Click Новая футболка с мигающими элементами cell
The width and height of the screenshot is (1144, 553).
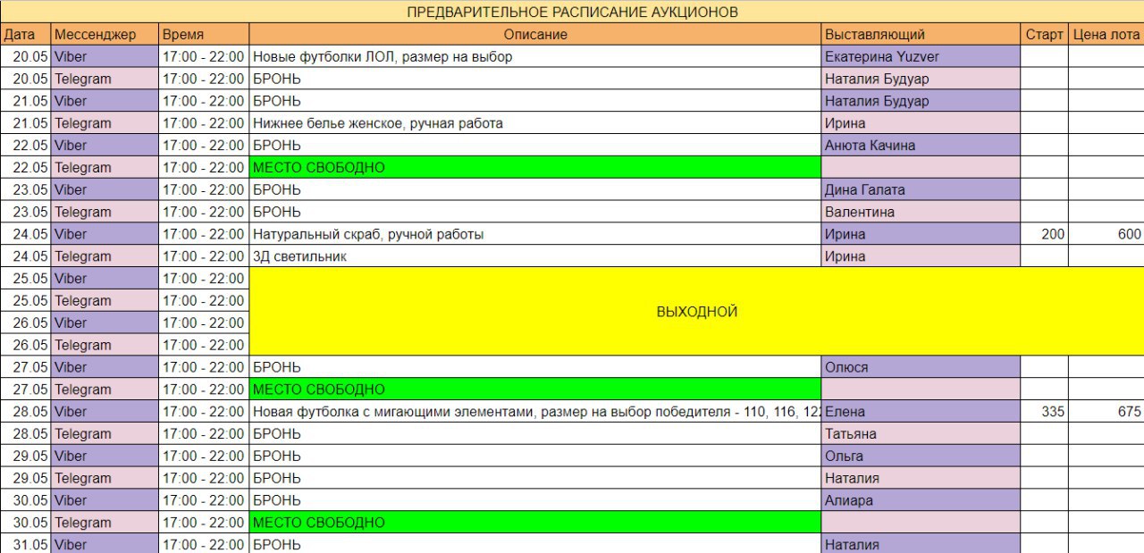[x=535, y=412]
